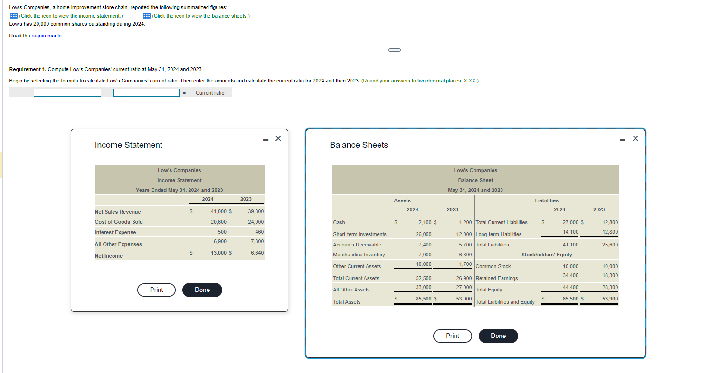Click the 41,100 total liabilities value

(x=570, y=245)
